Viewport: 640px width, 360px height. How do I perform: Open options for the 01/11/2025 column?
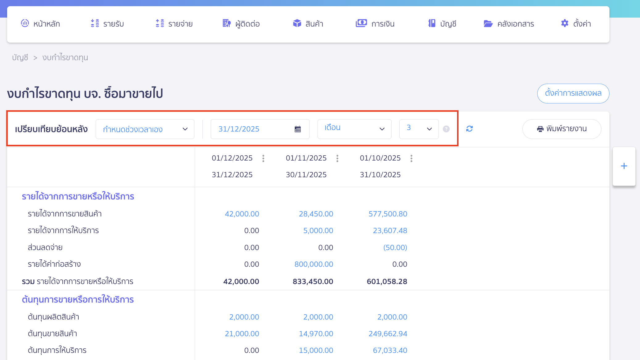[337, 158]
